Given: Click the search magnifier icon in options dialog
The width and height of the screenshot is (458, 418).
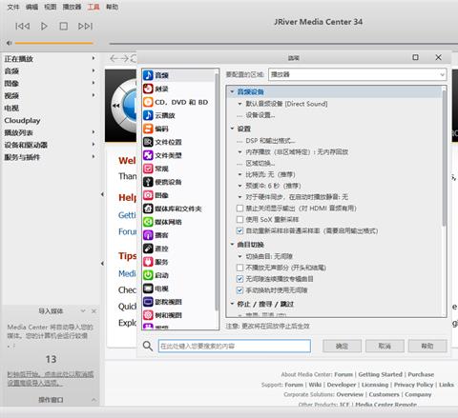Looking at the screenshot, I should [148, 346].
